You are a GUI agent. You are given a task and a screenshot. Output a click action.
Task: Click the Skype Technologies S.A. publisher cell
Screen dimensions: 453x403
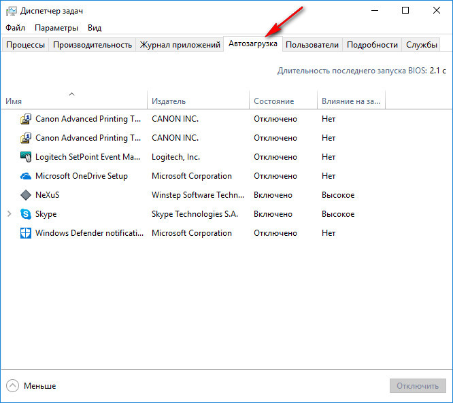pos(195,214)
